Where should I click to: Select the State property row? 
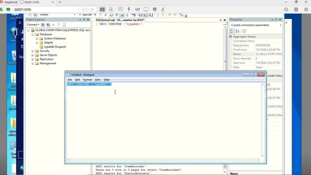(258, 67)
